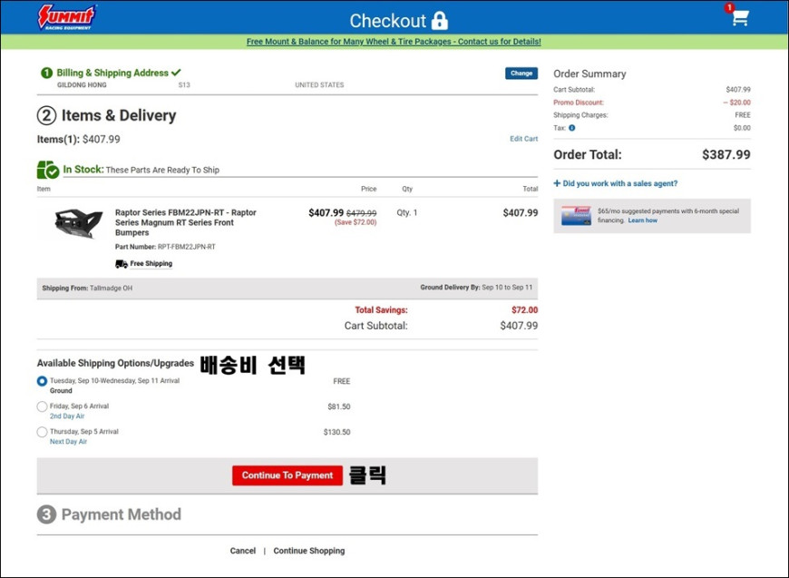
Task: Select 2nd Day Air shipping option
Action: tap(43, 407)
